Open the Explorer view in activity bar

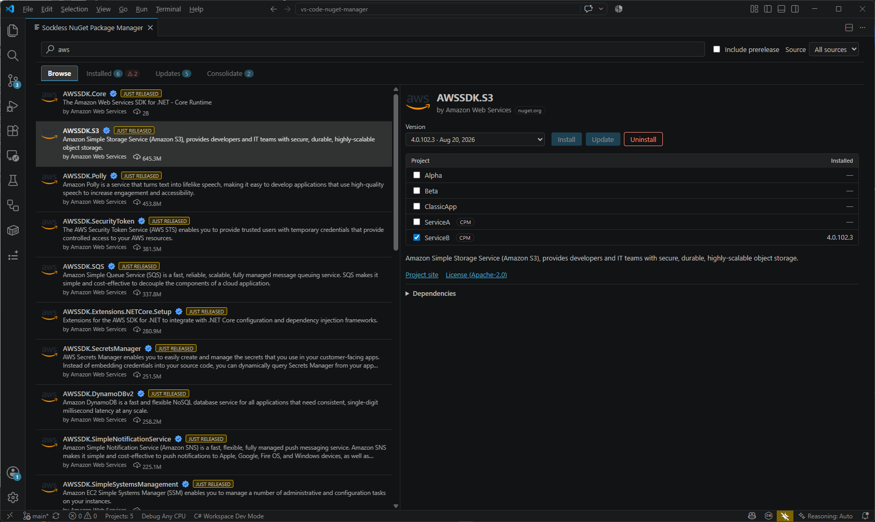13,31
